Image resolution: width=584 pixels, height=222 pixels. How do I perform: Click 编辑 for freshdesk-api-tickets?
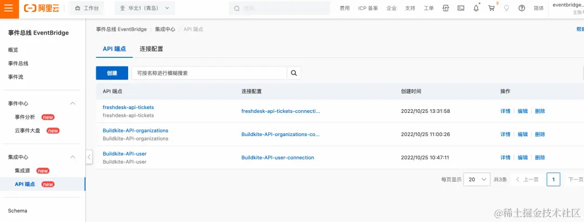[x=523, y=111]
